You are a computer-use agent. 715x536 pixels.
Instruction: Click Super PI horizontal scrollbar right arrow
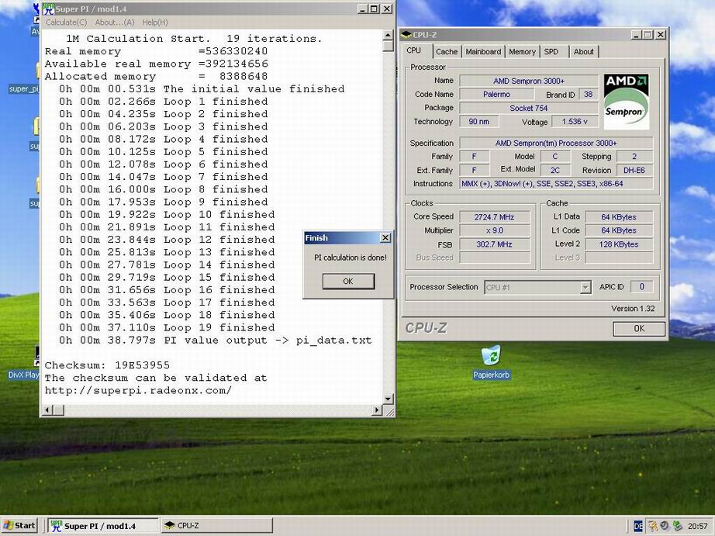click(x=377, y=410)
